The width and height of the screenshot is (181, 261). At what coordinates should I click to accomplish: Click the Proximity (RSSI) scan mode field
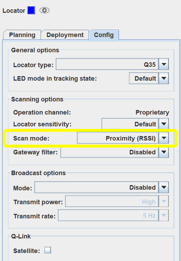tap(118, 138)
